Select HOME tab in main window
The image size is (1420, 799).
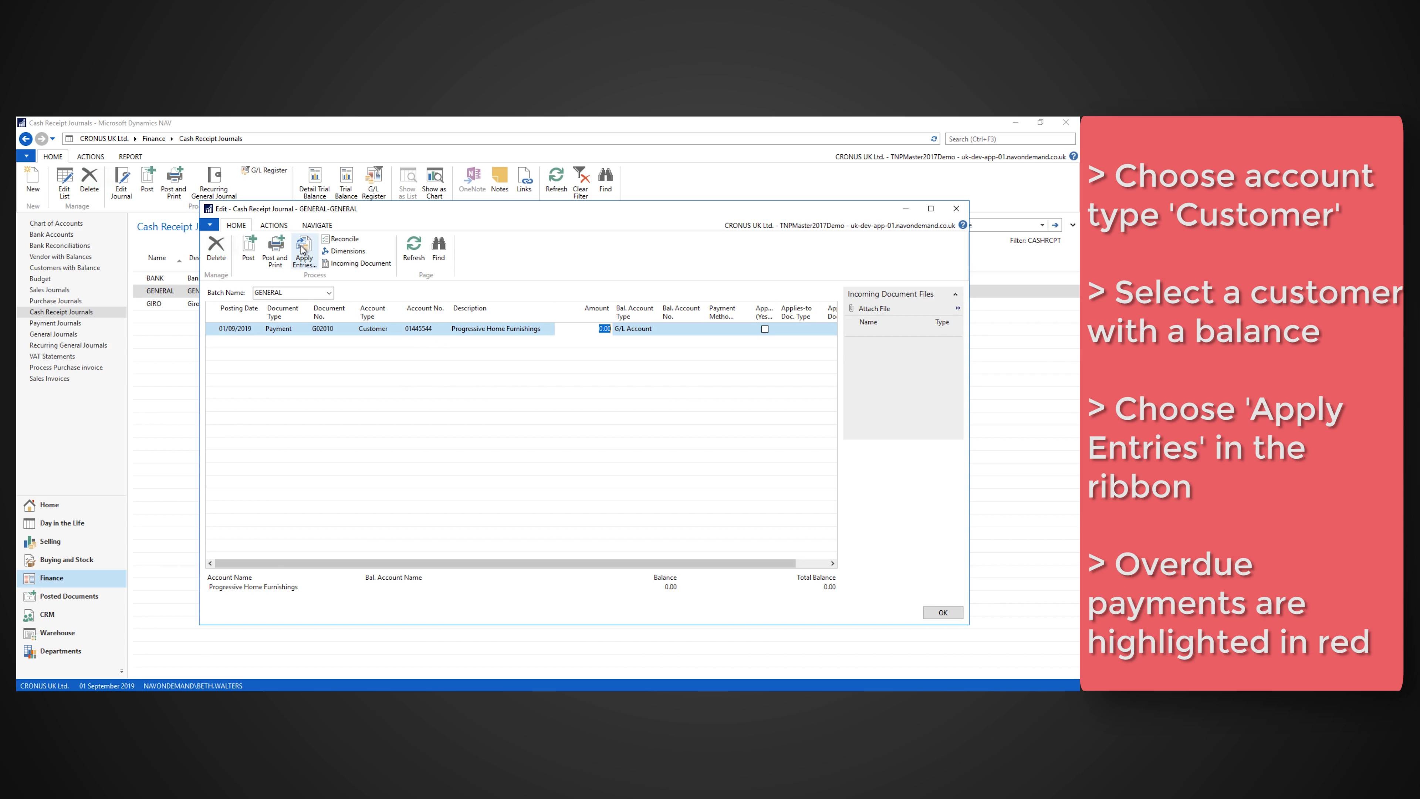pos(53,156)
